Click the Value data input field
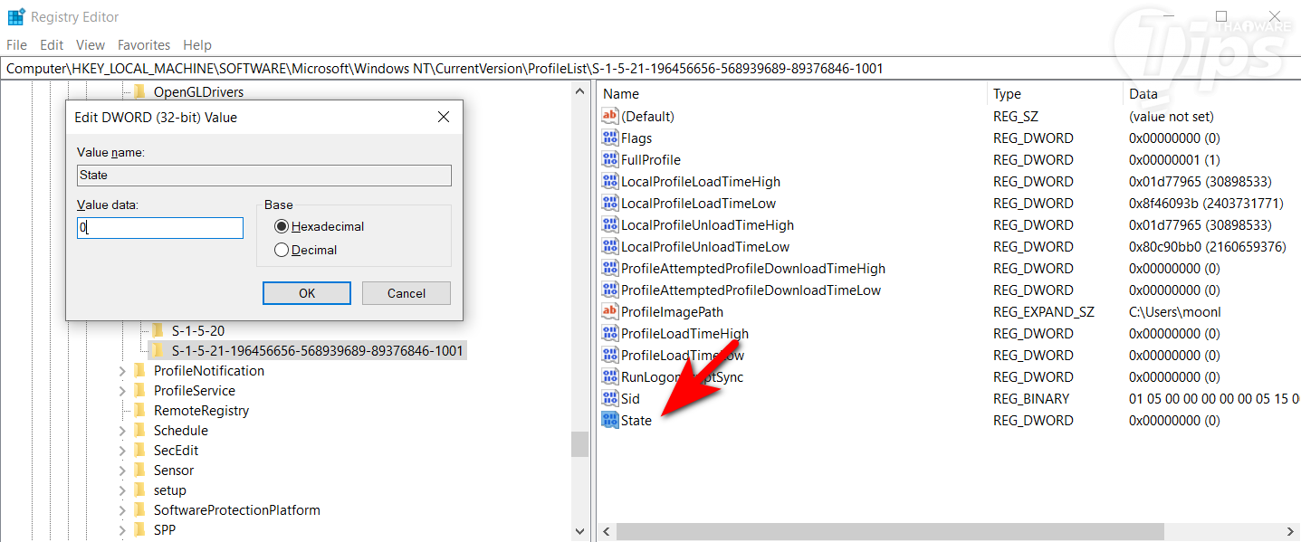The width and height of the screenshot is (1301, 542). click(160, 228)
